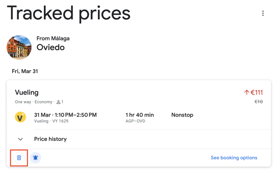Click the VY 1629 flight number
Viewport: 277px width, 172px height.
(x=61, y=121)
